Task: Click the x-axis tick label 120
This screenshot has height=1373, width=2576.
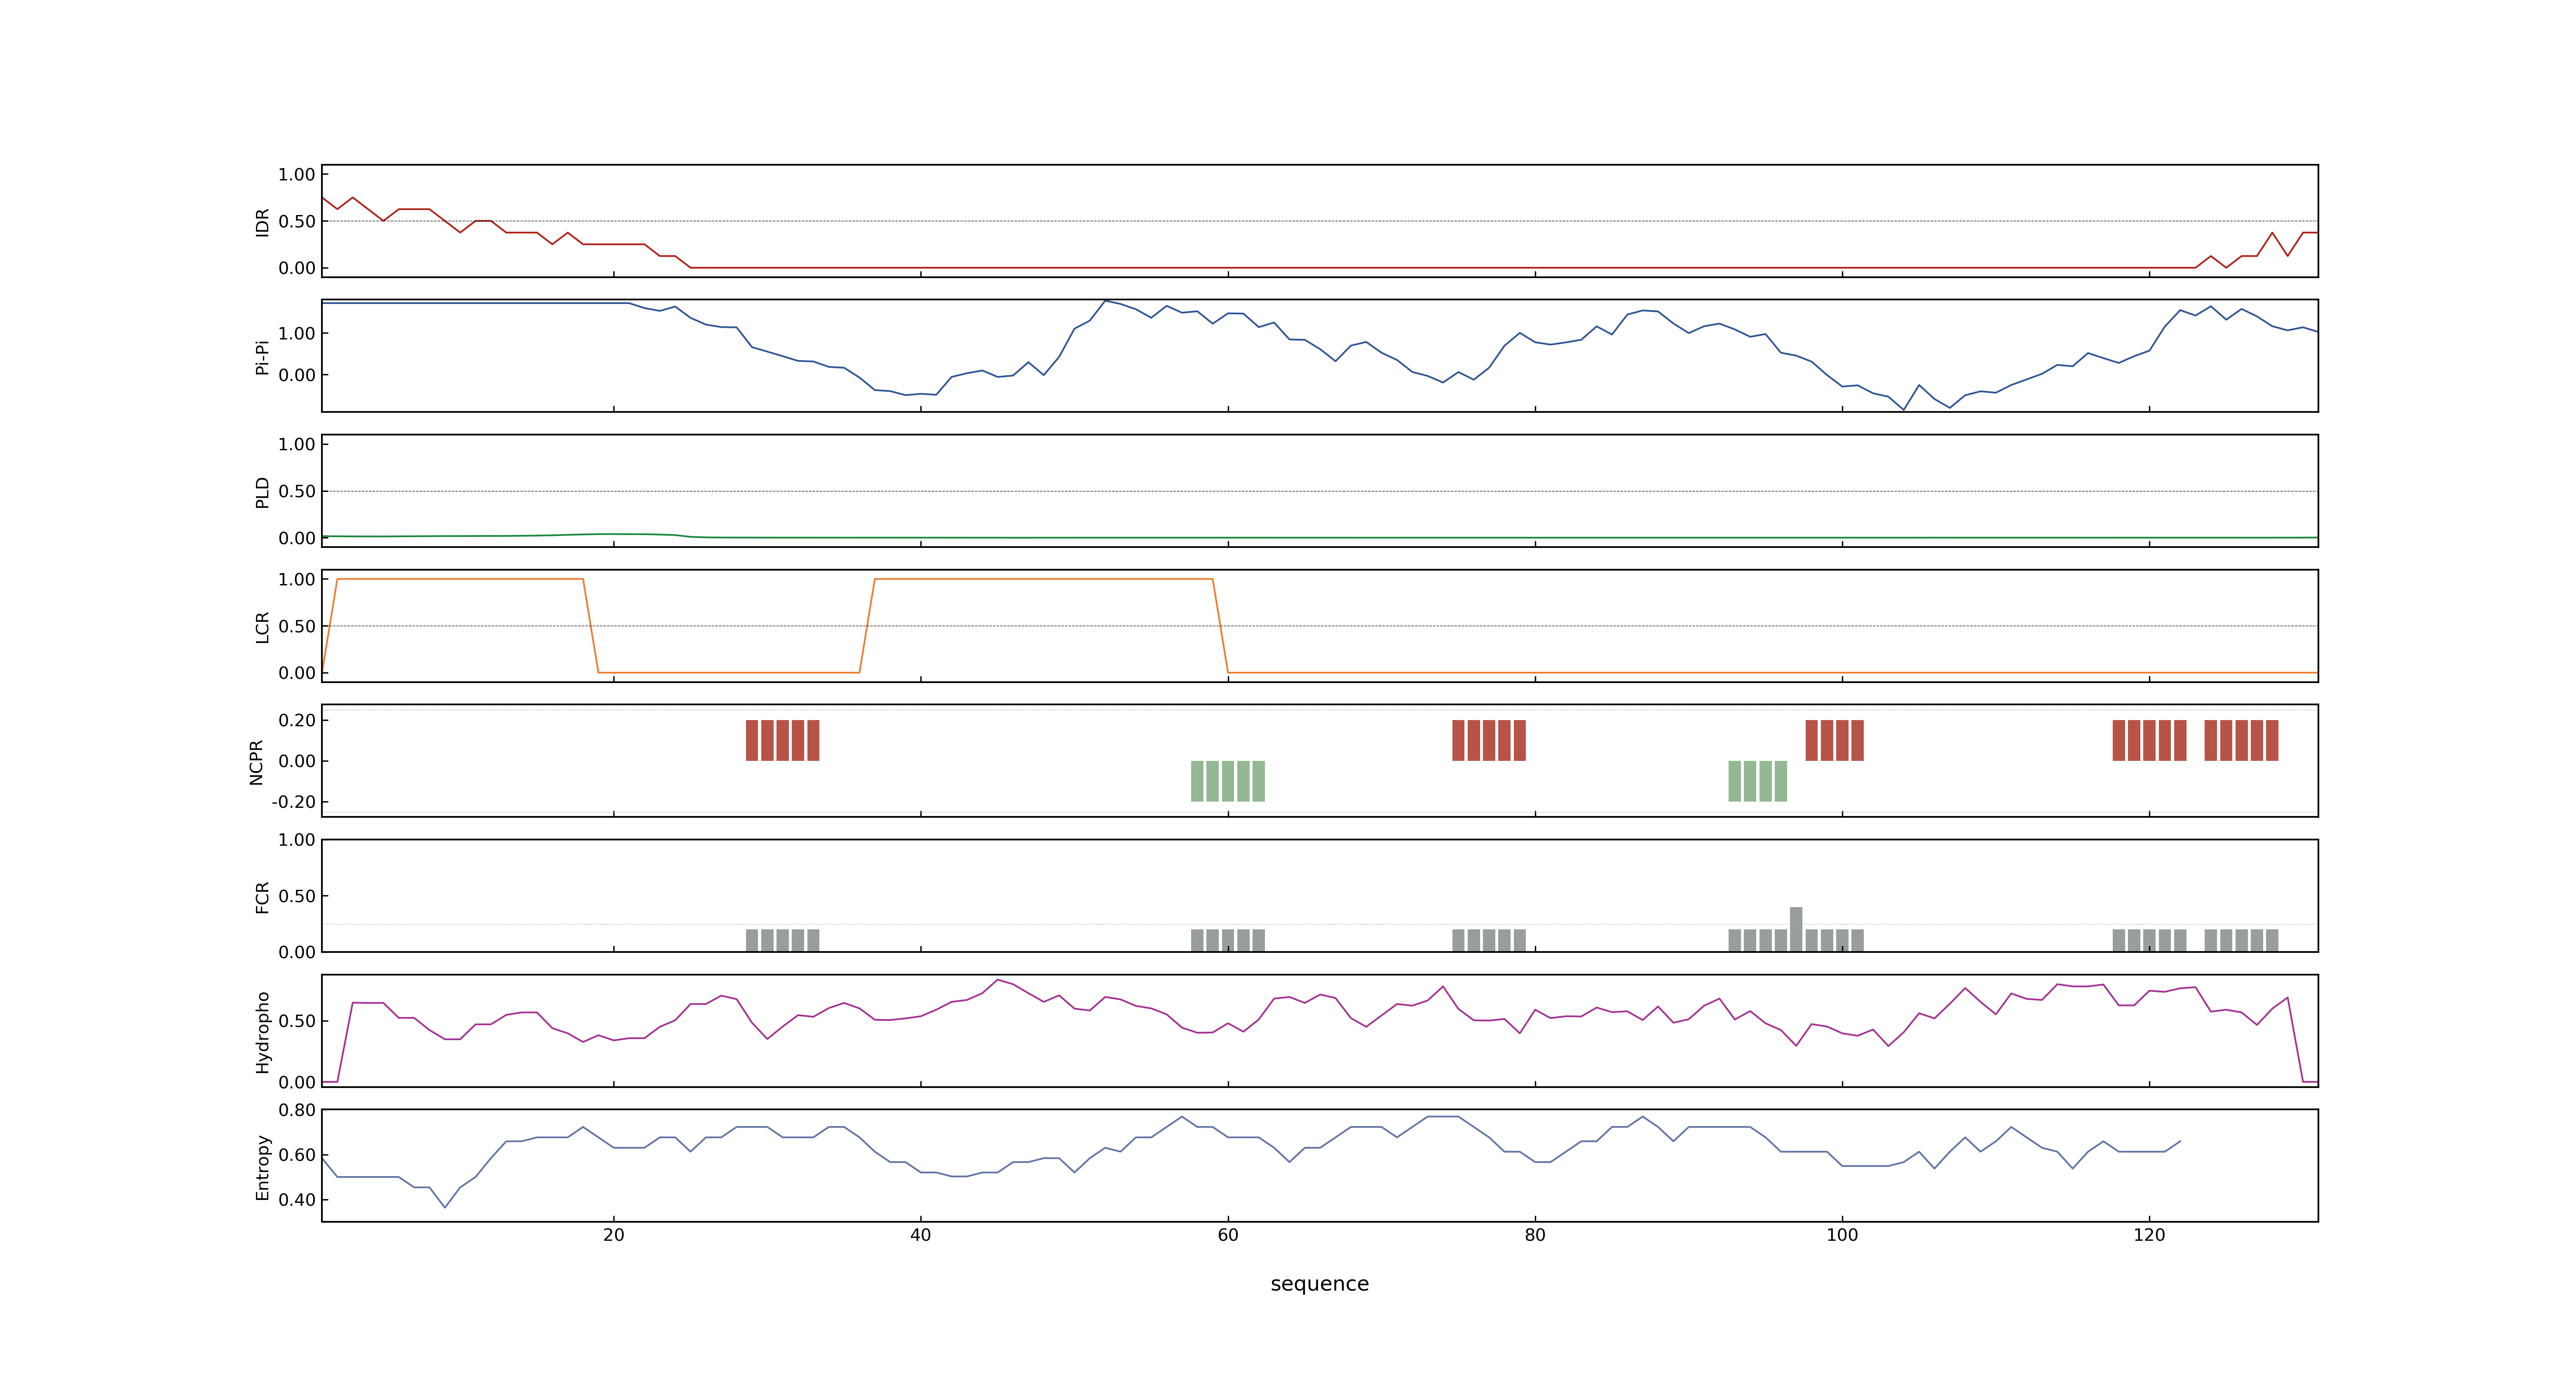Action: tap(2148, 1235)
